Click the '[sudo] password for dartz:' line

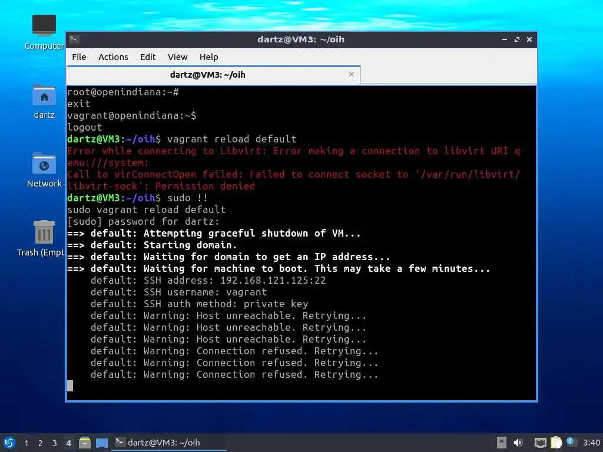coord(143,222)
